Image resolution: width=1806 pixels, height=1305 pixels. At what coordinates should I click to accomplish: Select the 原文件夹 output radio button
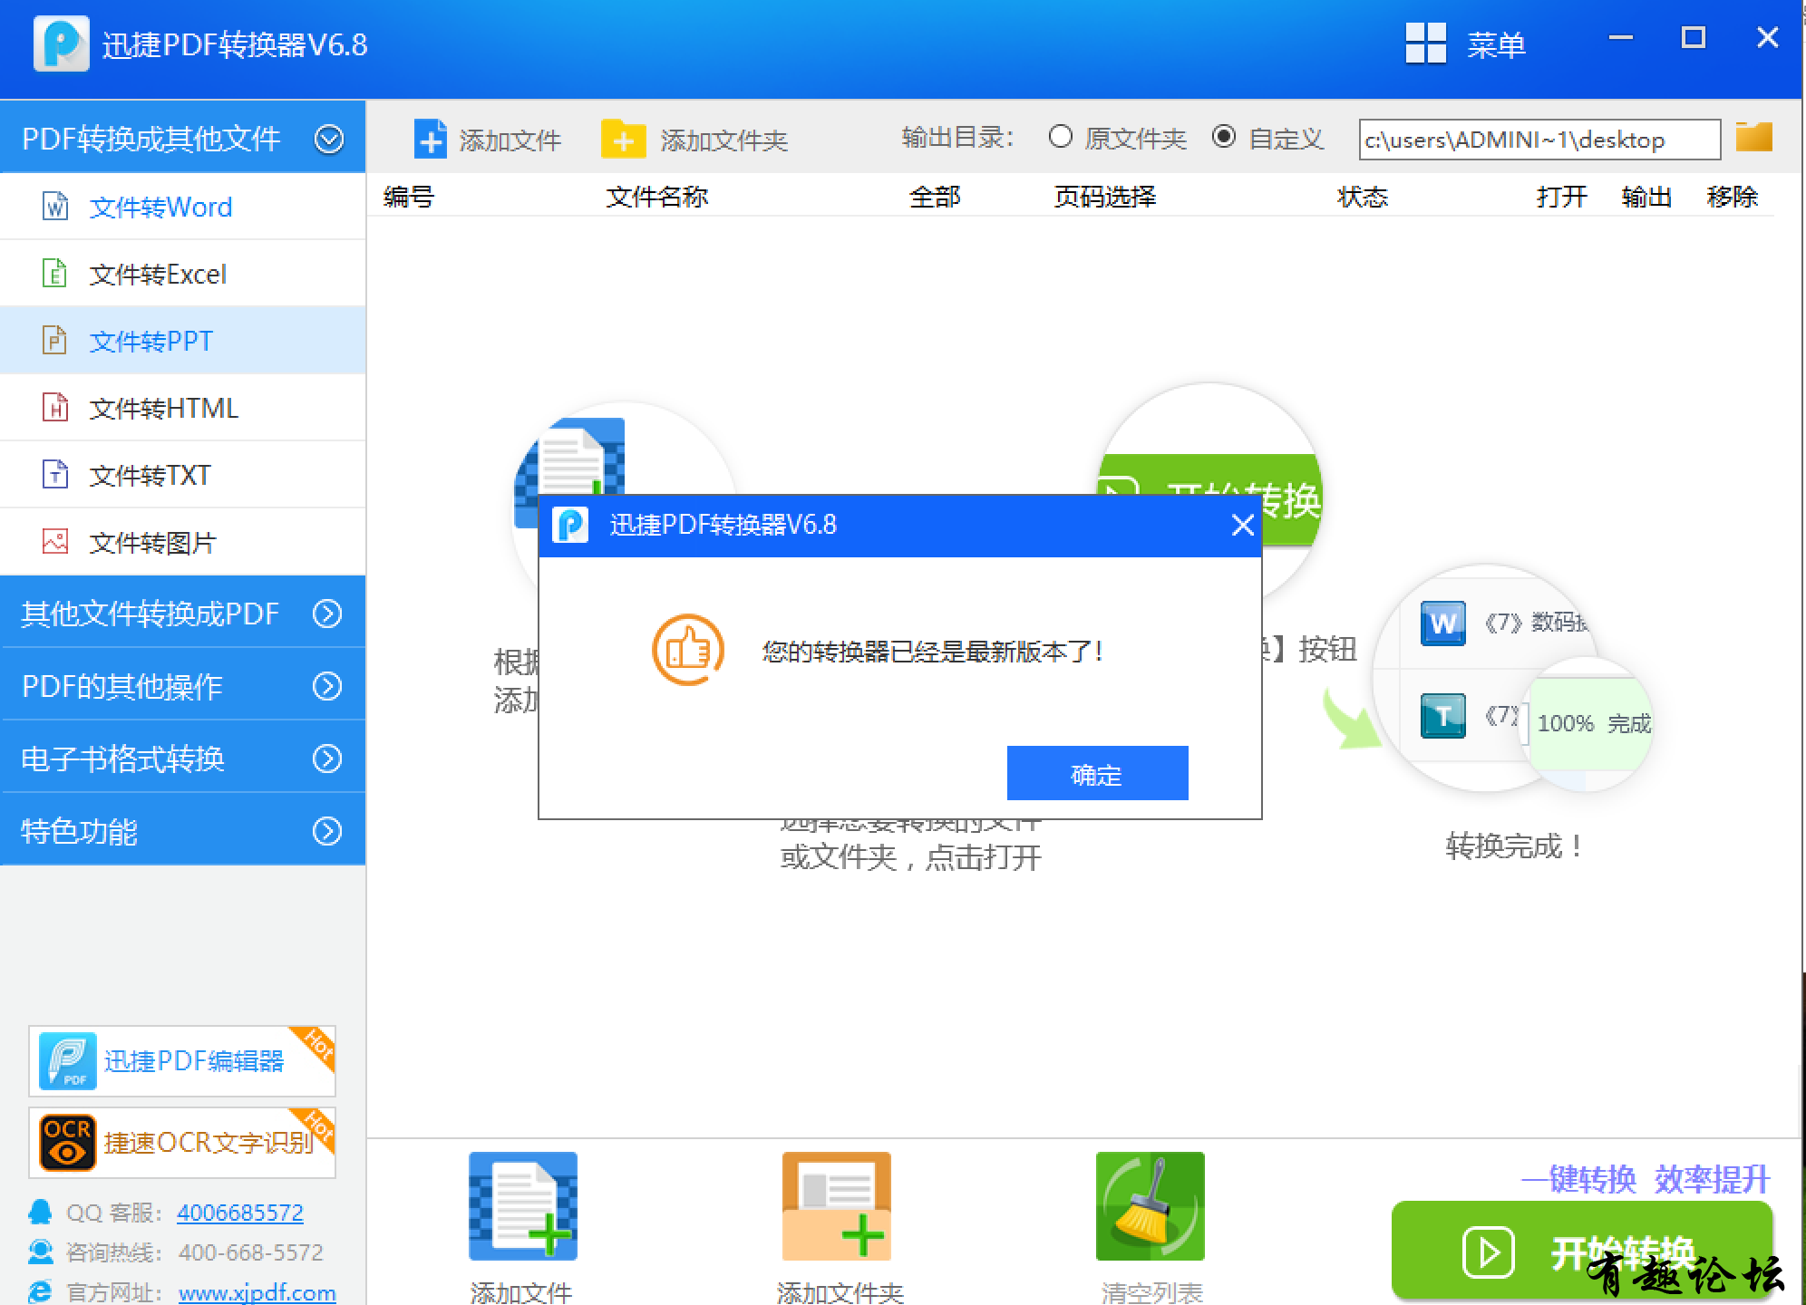coord(1060,137)
